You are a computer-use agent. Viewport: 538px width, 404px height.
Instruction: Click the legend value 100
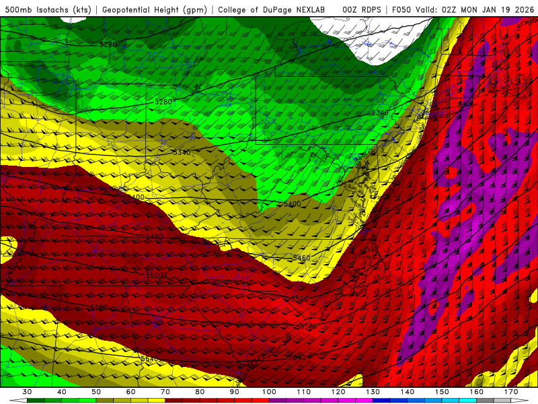(x=269, y=392)
